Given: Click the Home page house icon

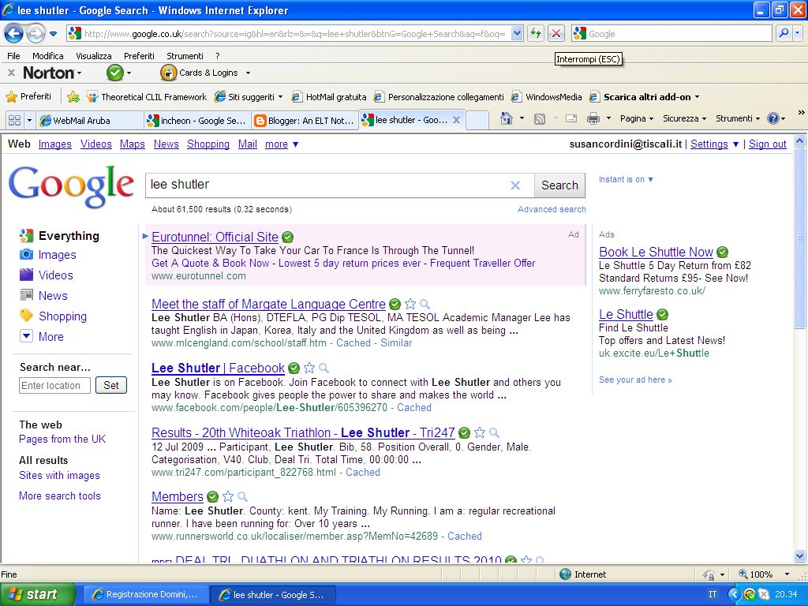Looking at the screenshot, I should (x=507, y=118).
